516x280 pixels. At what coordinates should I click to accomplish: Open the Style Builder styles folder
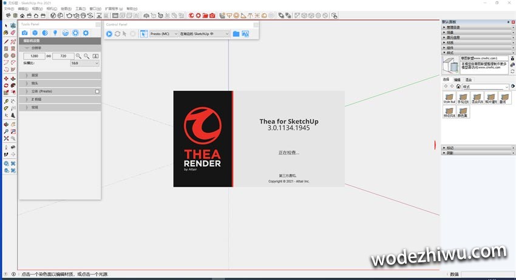click(x=449, y=98)
